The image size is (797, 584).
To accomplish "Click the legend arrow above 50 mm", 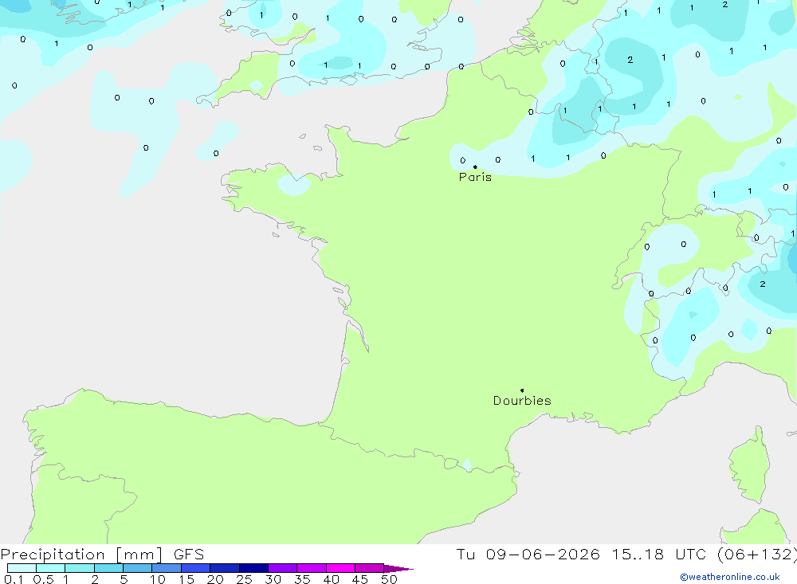I will [398, 568].
